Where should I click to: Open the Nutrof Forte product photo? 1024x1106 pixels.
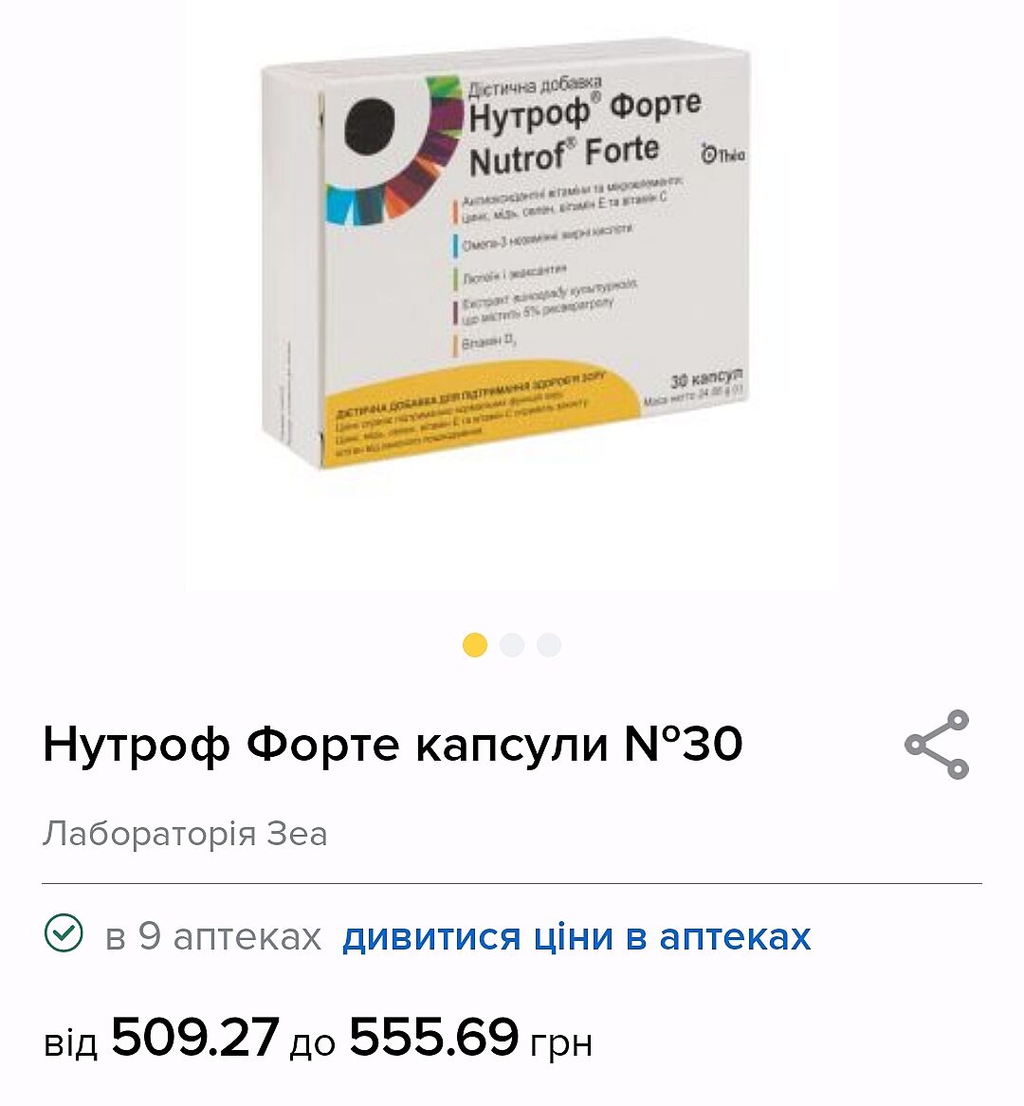(x=504, y=254)
